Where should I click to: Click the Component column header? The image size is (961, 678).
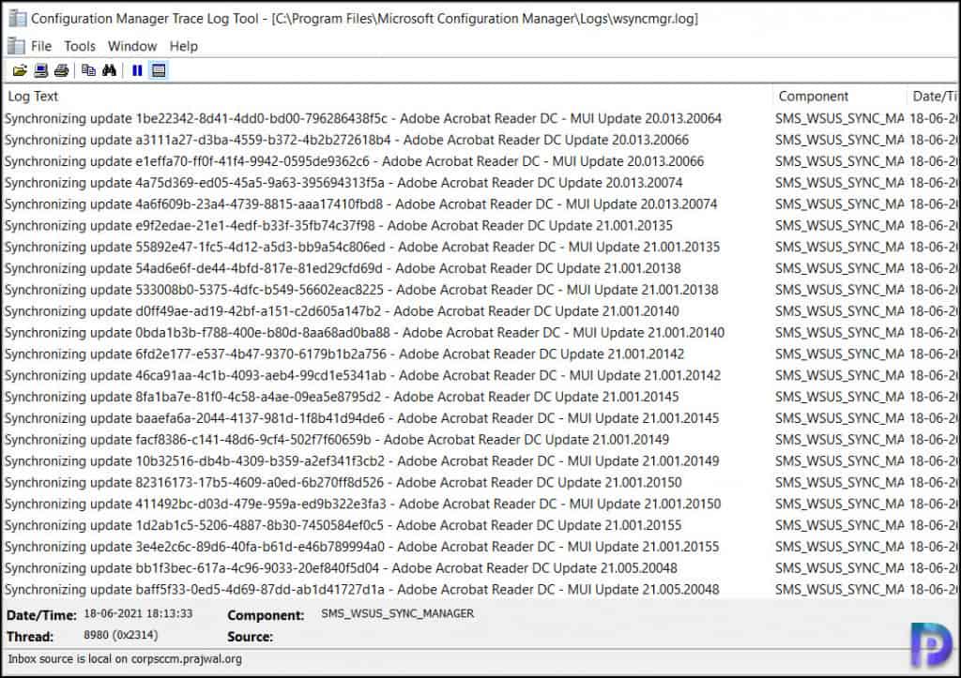pos(839,97)
